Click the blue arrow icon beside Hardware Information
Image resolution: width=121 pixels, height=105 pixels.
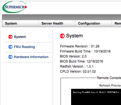[x=10, y=57]
